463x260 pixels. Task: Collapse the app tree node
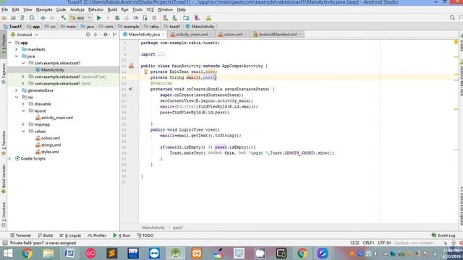pos(10,43)
